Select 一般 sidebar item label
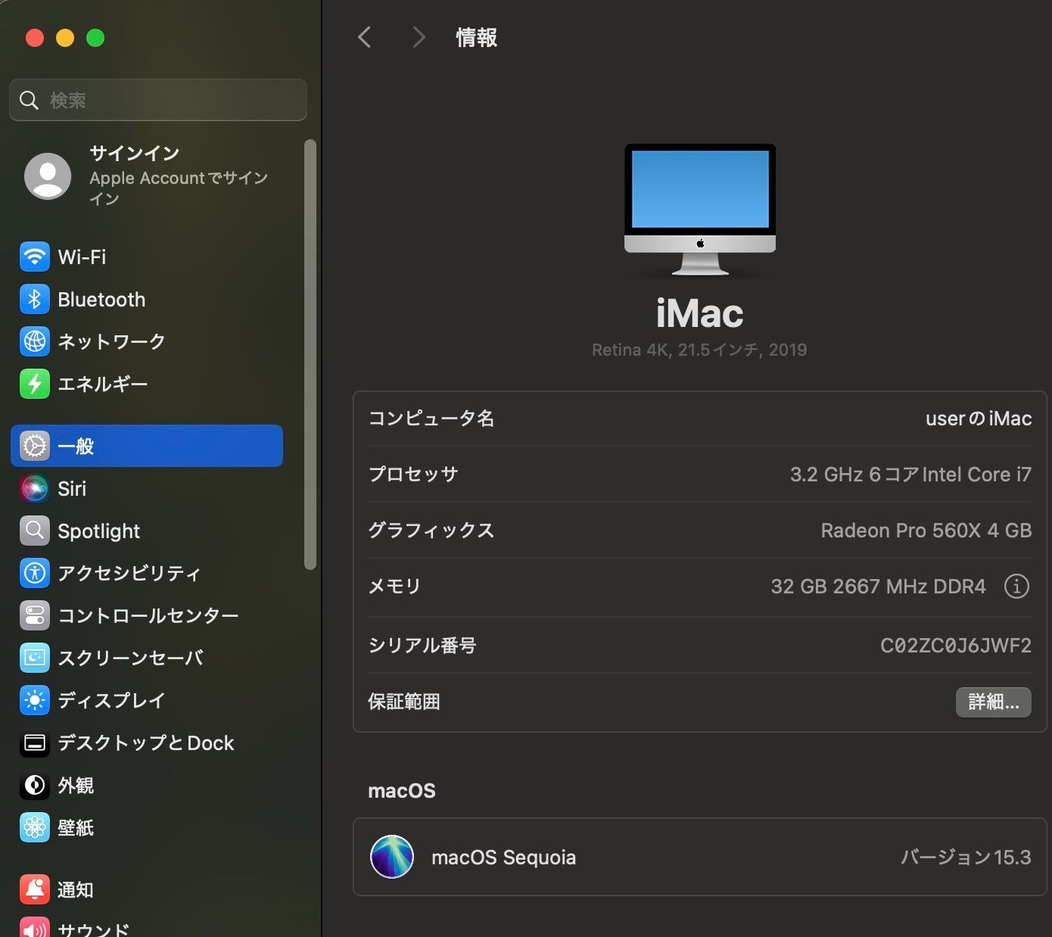The image size is (1052, 937). pyautogui.click(x=76, y=447)
